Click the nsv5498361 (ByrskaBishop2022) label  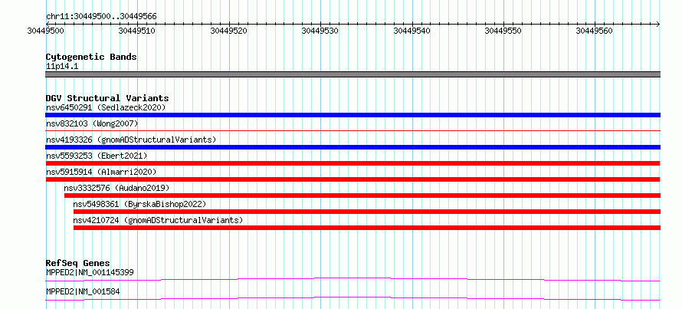139,204
